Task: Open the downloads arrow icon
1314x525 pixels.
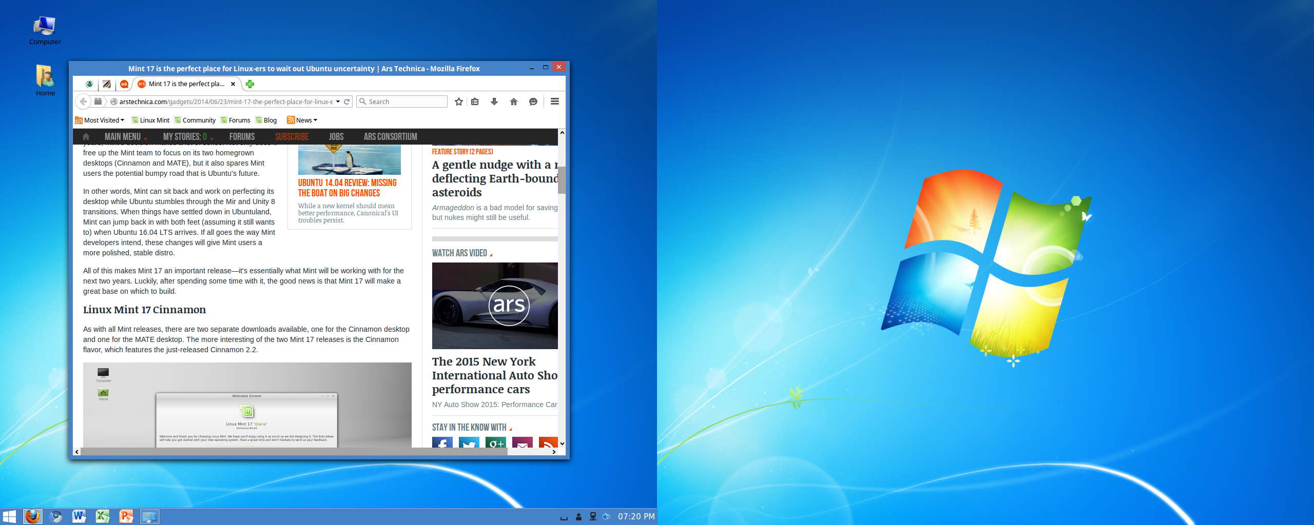Action: [x=494, y=102]
